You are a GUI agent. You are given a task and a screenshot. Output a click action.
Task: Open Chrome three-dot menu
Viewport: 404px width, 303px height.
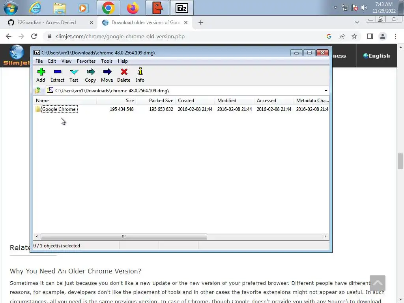click(x=395, y=36)
